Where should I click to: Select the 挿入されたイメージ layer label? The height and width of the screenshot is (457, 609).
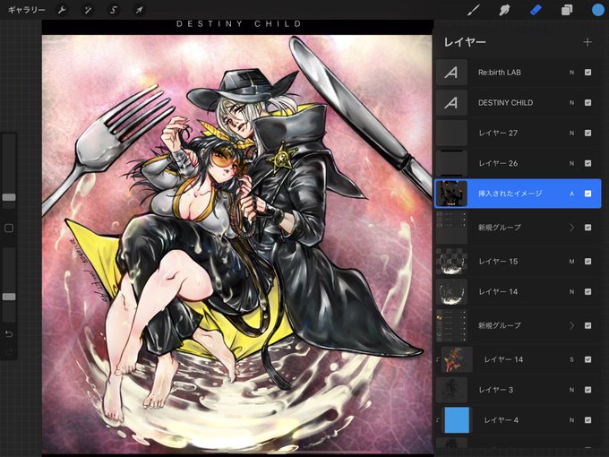point(510,194)
